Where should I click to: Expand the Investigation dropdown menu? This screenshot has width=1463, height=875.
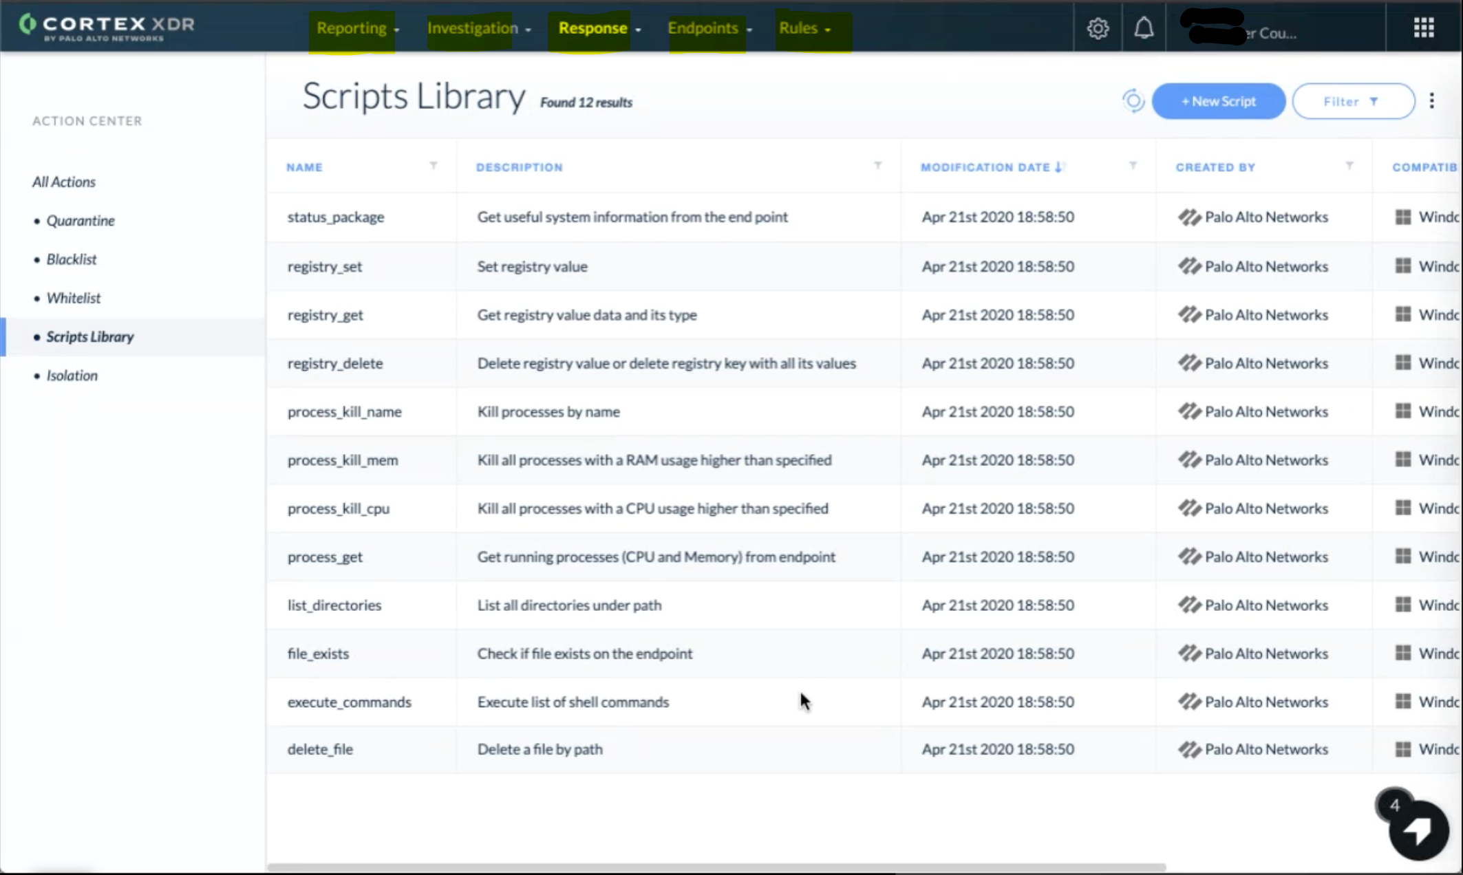click(478, 28)
